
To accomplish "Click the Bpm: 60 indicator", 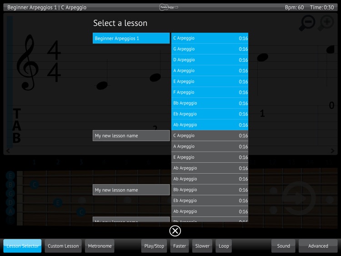I will click(294, 7).
